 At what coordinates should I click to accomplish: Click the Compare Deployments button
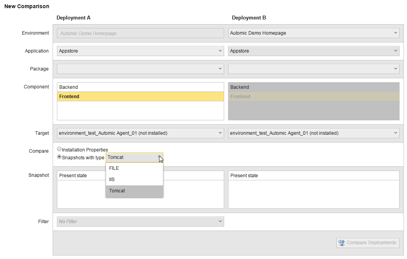point(368,243)
